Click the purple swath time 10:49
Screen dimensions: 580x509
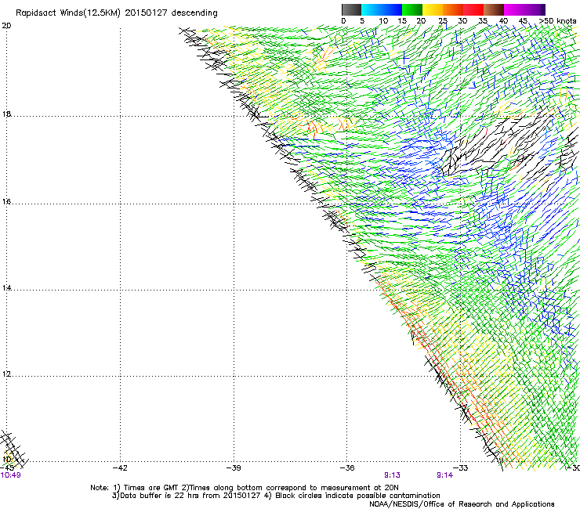[10, 475]
